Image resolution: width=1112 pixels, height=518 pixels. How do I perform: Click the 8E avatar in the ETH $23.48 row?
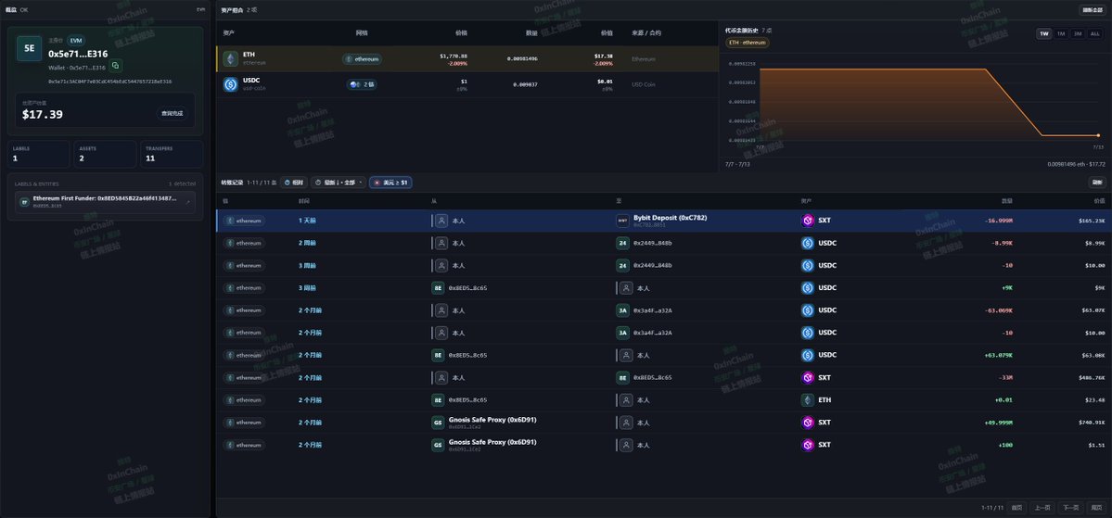[439, 400]
